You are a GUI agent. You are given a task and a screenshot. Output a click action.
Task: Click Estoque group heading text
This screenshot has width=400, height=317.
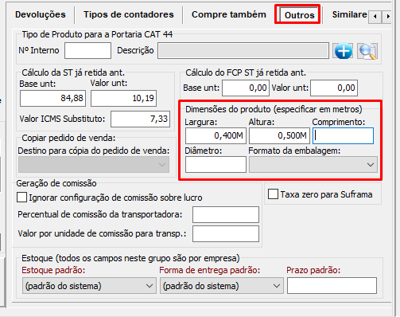pos(130,258)
